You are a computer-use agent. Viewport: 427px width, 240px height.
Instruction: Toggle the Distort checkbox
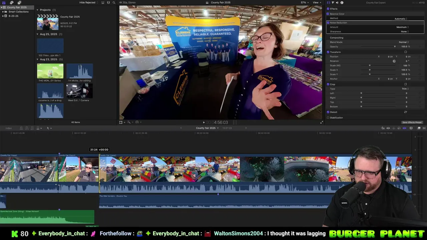pyautogui.click(x=328, y=112)
